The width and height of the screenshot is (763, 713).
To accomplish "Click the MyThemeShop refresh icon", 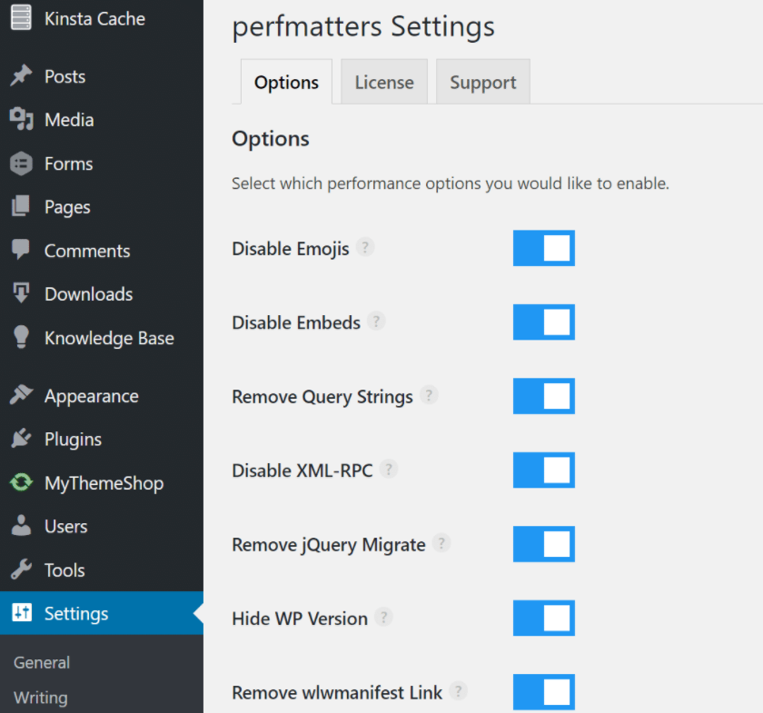I will click(x=21, y=483).
